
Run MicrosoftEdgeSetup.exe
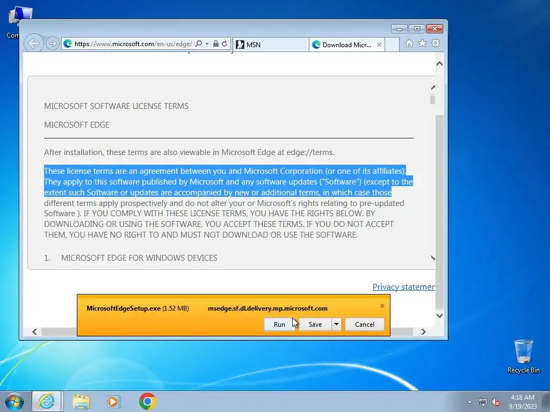coord(279,325)
